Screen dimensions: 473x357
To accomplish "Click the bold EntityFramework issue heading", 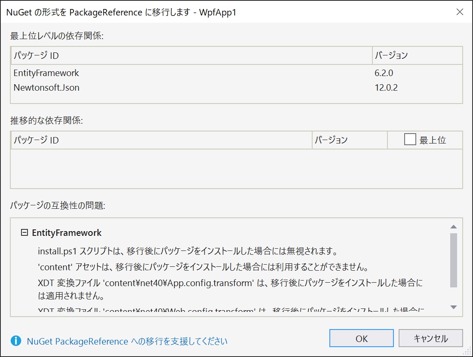I will 67,232.
